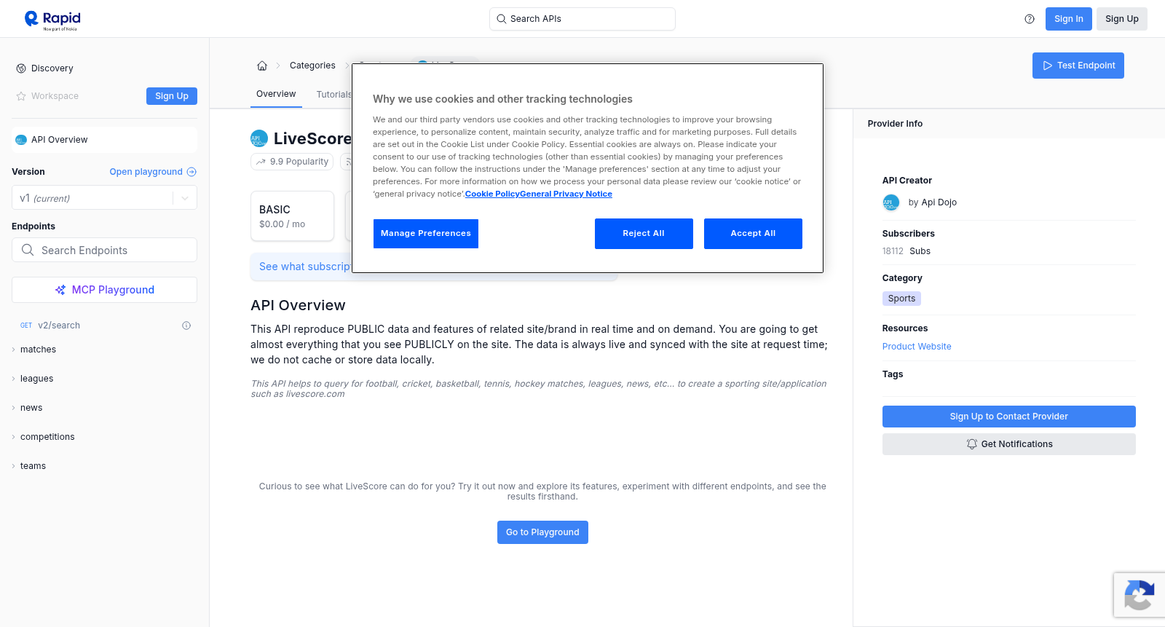This screenshot has width=1165, height=627.
Task: Select the BASIC $0.00 pricing card
Action: tap(292, 216)
